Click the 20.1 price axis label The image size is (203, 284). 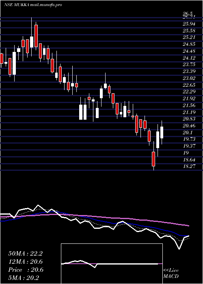[188, 133]
